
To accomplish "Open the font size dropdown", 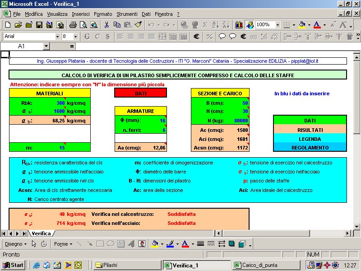I will click(x=75, y=37).
